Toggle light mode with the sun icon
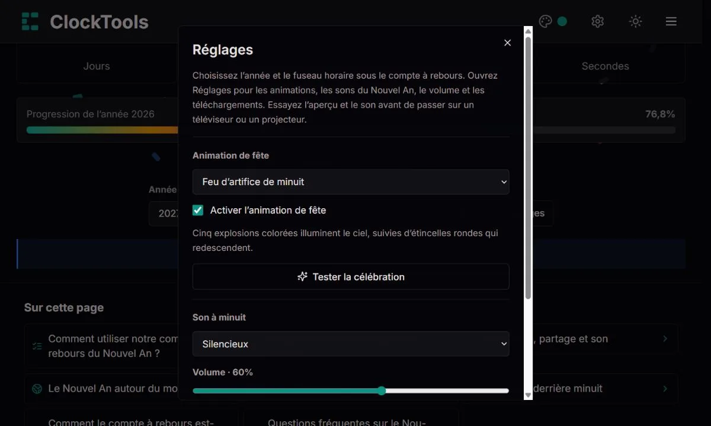This screenshot has height=426, width=711. click(x=635, y=21)
